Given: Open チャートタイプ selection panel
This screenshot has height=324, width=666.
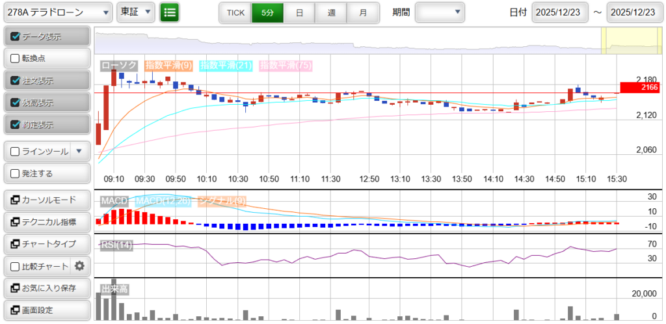Looking at the screenshot, I should coord(46,244).
